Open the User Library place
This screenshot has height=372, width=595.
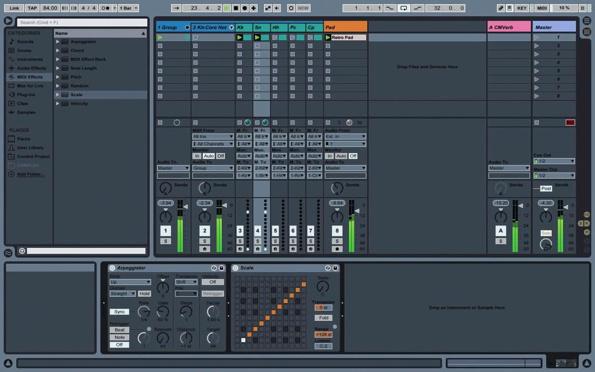[x=30, y=148]
